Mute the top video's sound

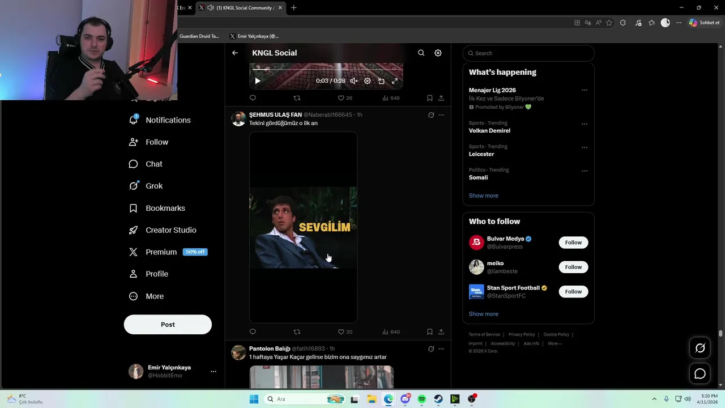[353, 81]
